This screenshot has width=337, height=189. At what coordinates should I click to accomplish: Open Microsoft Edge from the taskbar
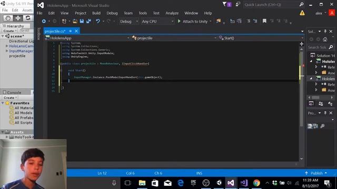[x=181, y=183]
